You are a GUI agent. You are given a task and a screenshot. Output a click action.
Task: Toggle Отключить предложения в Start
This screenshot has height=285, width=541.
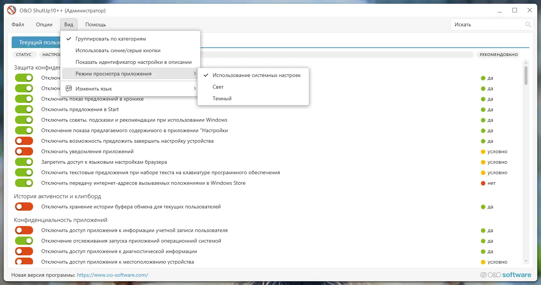pyautogui.click(x=24, y=110)
